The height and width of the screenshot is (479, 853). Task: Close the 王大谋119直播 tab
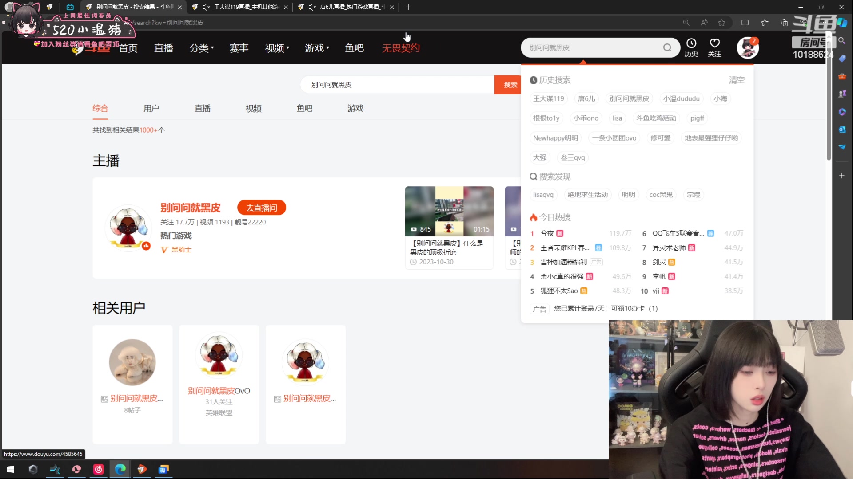click(286, 7)
